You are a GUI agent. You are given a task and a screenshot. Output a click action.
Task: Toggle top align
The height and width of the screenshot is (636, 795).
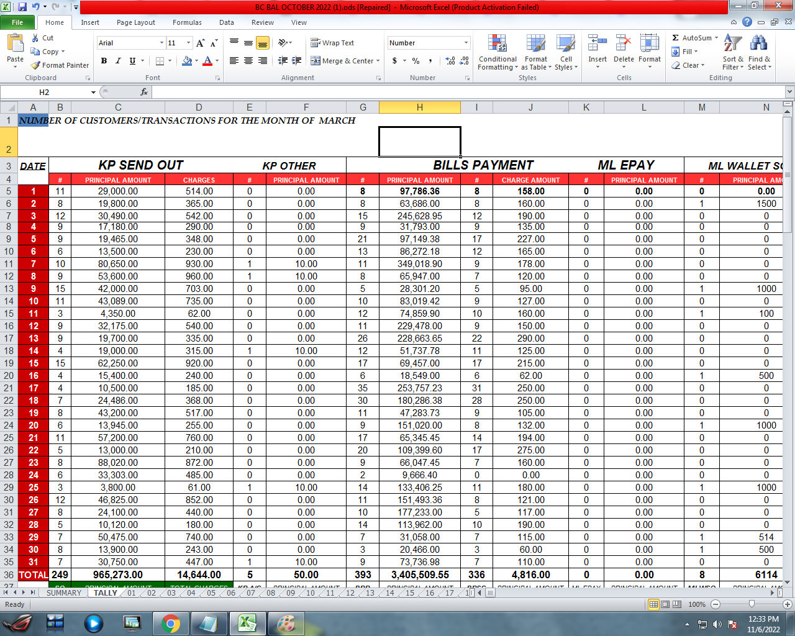[234, 42]
